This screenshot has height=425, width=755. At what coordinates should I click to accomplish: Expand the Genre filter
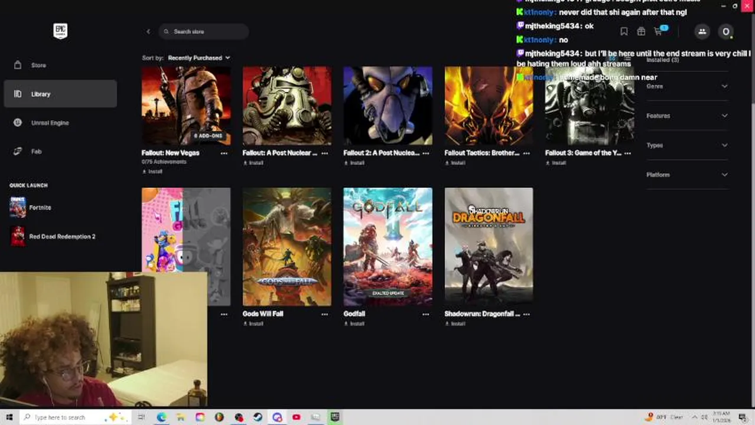tap(687, 86)
